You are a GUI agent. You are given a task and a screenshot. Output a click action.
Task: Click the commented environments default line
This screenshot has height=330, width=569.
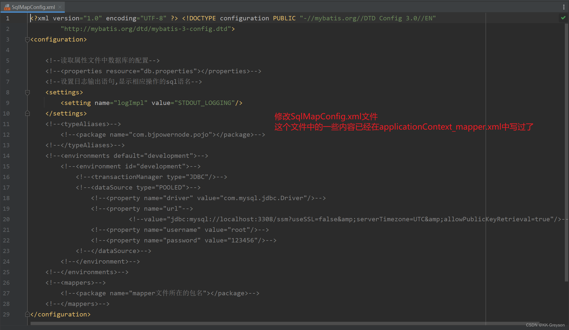pyautogui.click(x=127, y=156)
